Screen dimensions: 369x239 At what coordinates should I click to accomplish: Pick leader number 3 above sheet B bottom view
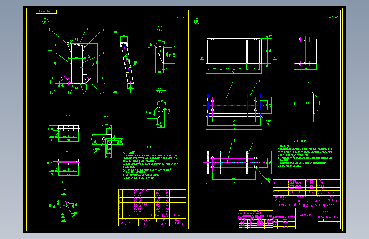pyautogui.click(x=234, y=141)
